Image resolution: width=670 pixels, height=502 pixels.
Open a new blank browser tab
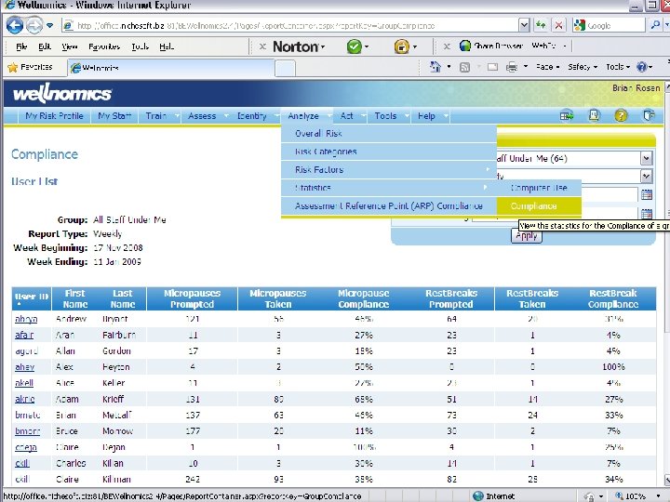pyautogui.click(x=285, y=68)
